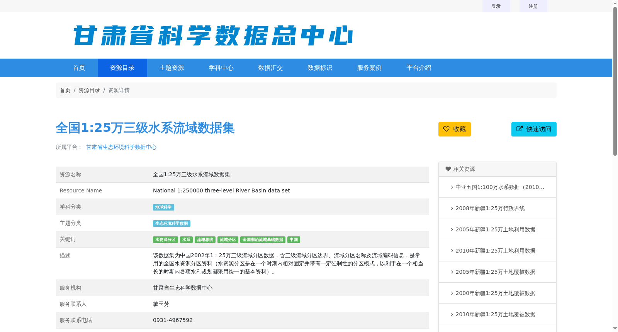Open the 甘肃省生态环境科学数据中心 platform link
The image size is (618, 332).
(x=121, y=147)
